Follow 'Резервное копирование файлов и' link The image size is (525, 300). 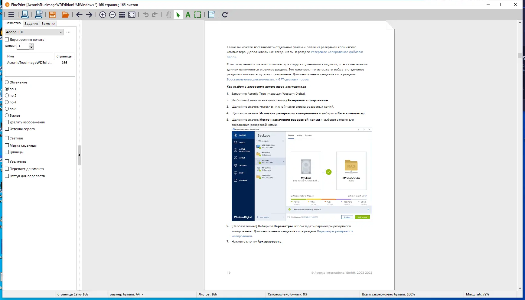click(337, 52)
